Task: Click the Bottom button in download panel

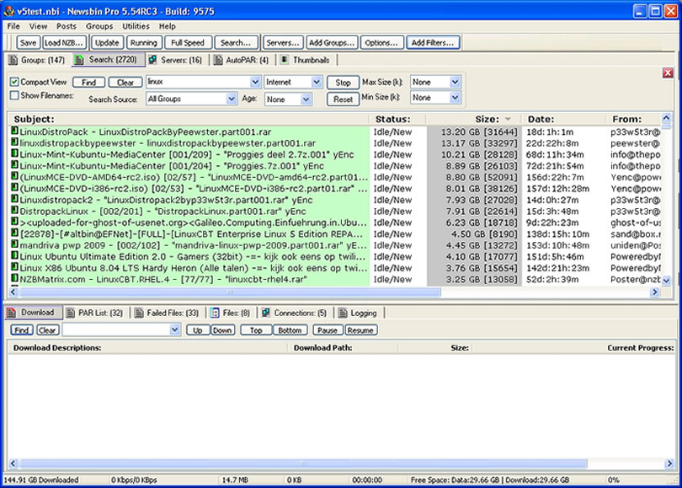Action: (290, 330)
